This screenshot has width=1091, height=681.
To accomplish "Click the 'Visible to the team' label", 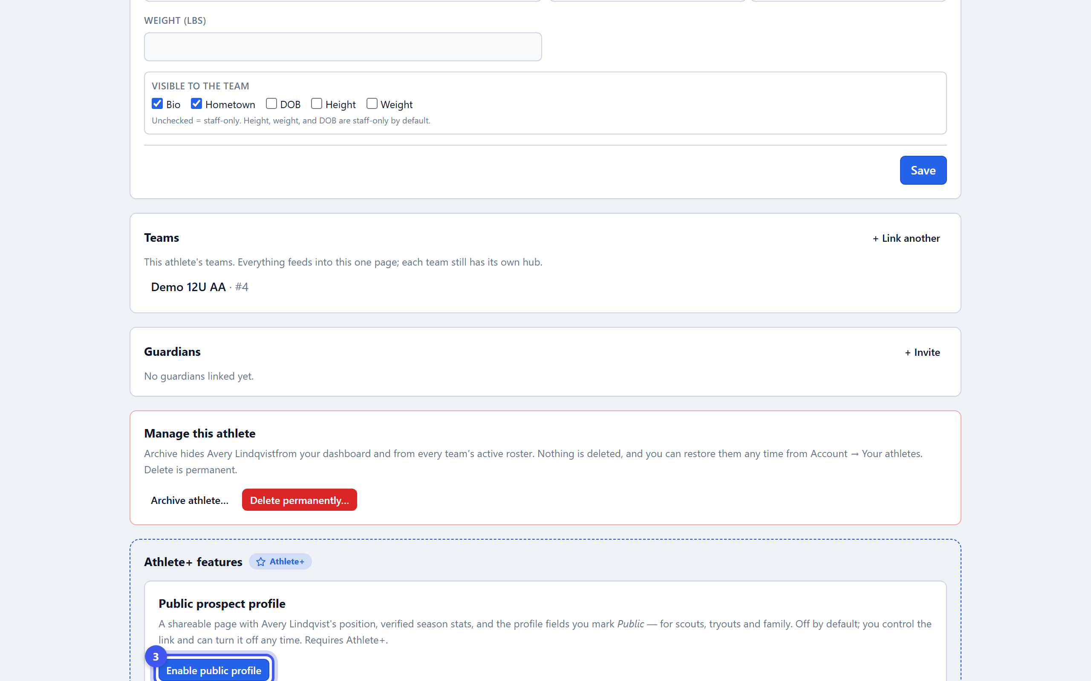I will pyautogui.click(x=200, y=86).
